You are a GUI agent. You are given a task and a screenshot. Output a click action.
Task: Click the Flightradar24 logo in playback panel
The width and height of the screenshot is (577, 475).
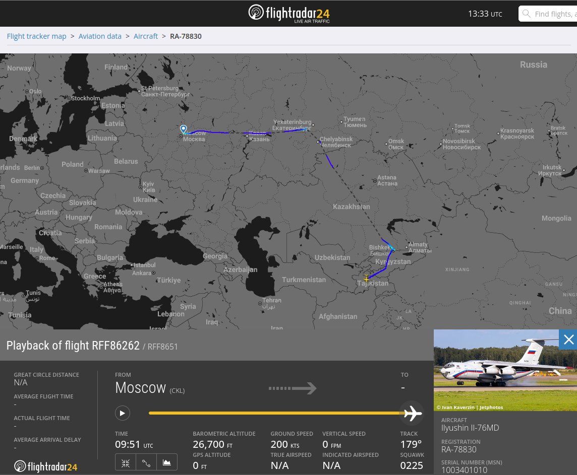45,466
